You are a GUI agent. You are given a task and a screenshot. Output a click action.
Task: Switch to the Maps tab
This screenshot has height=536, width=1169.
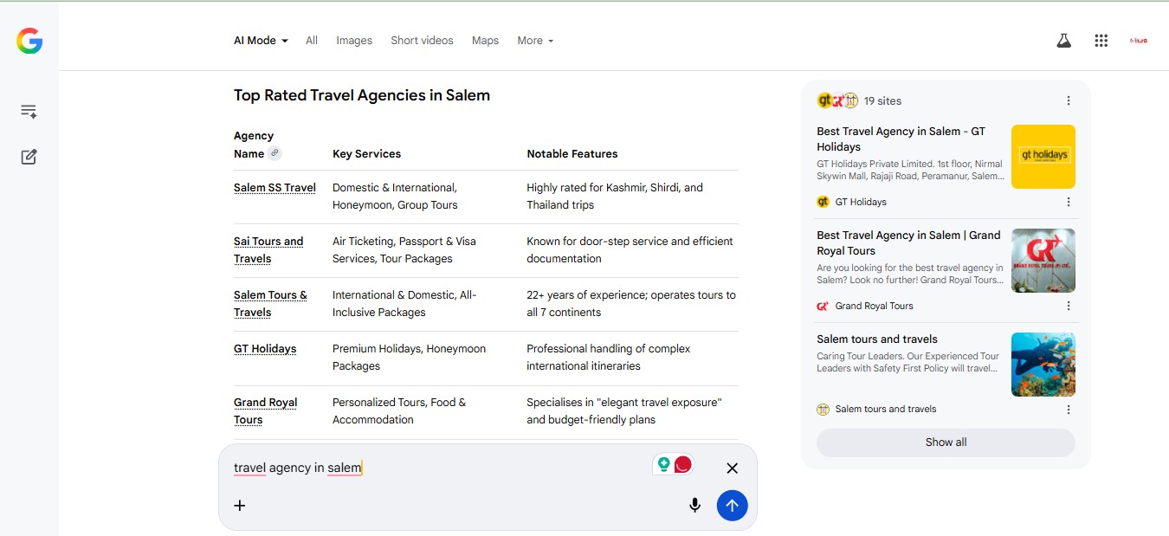pyautogui.click(x=485, y=41)
